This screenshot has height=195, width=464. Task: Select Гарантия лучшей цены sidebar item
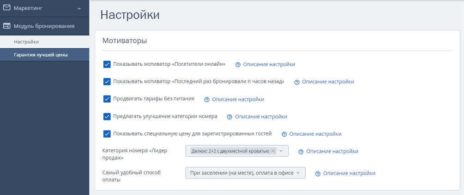point(44,55)
